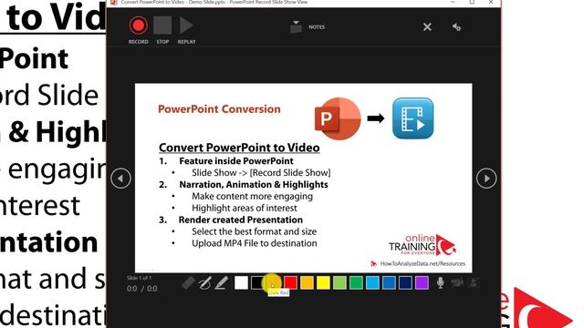Click the Stop recording button
This screenshot has width=584, height=328.
point(162,26)
